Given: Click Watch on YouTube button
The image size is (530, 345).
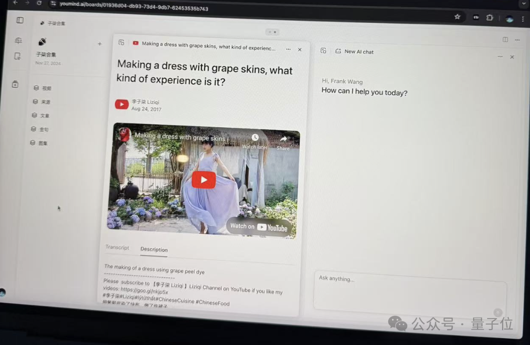Looking at the screenshot, I should [x=259, y=227].
